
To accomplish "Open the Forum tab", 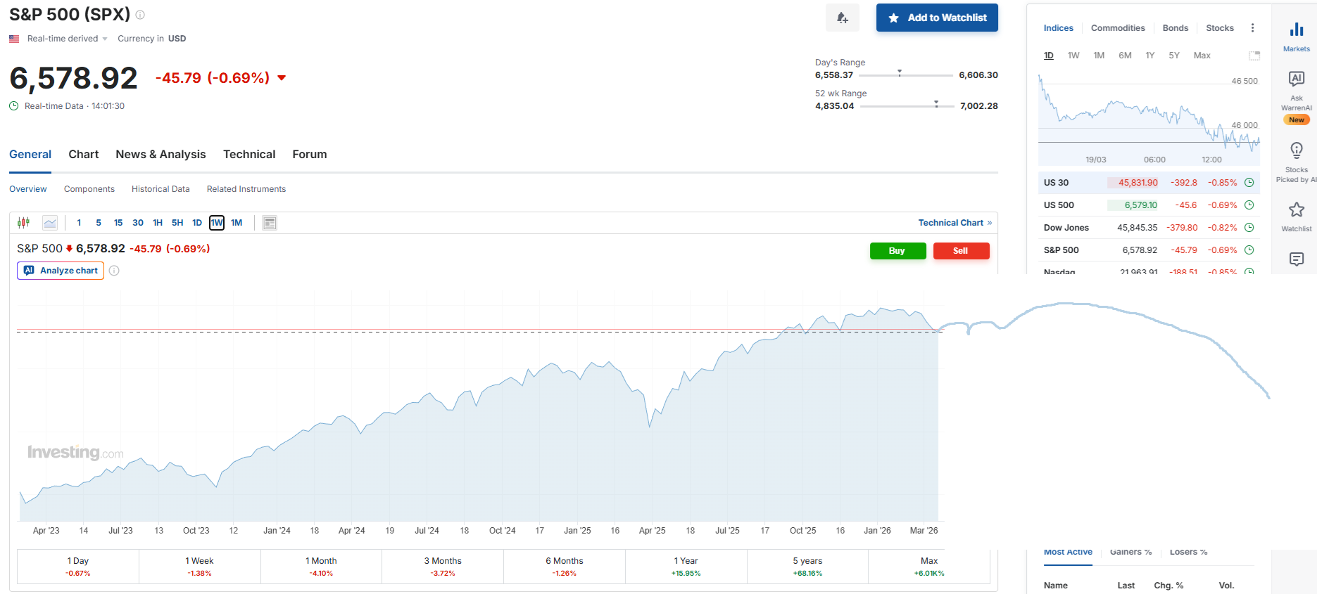I will tap(310, 155).
